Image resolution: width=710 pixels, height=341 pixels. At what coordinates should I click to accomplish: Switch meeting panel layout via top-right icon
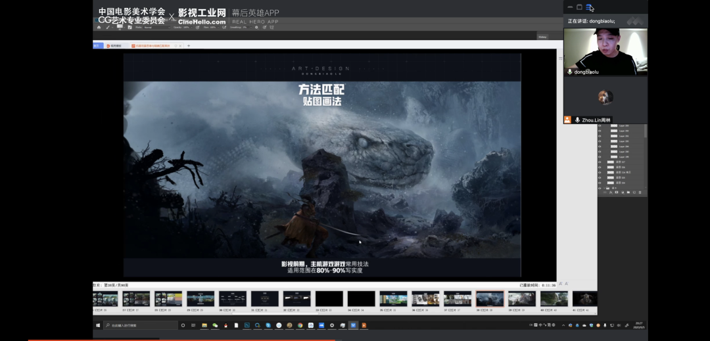pyautogui.click(x=589, y=7)
